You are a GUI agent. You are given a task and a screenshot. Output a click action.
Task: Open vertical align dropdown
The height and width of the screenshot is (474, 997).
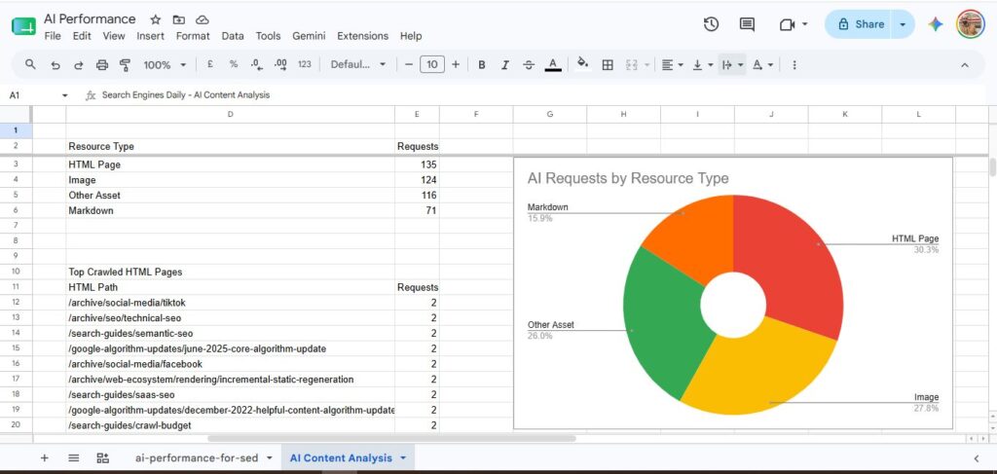point(702,65)
